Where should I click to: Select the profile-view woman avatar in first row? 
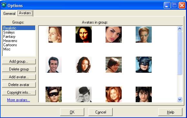pos(55,35)
